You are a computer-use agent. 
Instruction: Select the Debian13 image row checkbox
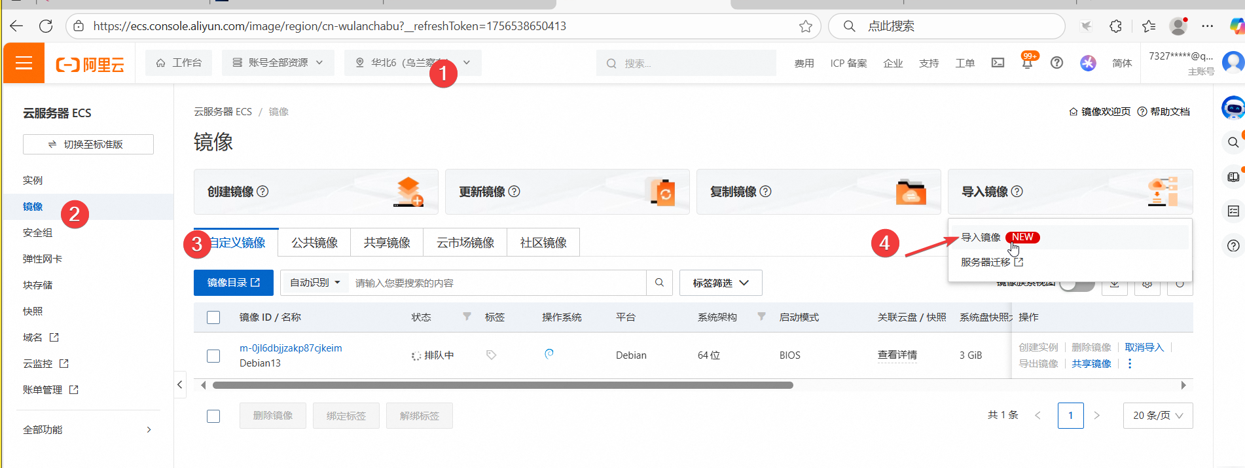pyautogui.click(x=213, y=355)
